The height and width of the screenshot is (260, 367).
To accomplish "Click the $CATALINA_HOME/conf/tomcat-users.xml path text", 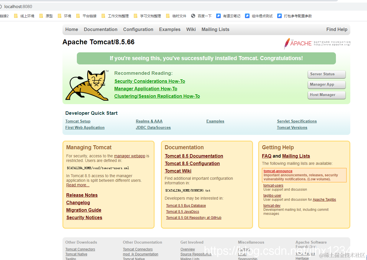I will pos(98,168).
